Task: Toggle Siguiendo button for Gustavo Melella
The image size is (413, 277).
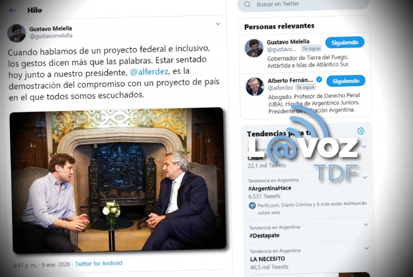Action: pyautogui.click(x=345, y=43)
